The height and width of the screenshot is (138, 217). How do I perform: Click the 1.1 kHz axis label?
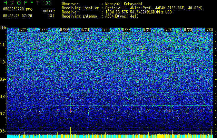(3, 45)
